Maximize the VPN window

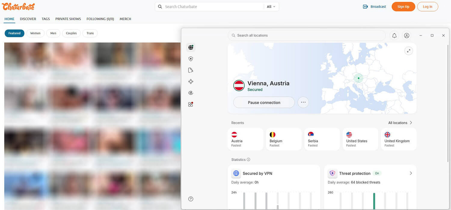[432, 35]
